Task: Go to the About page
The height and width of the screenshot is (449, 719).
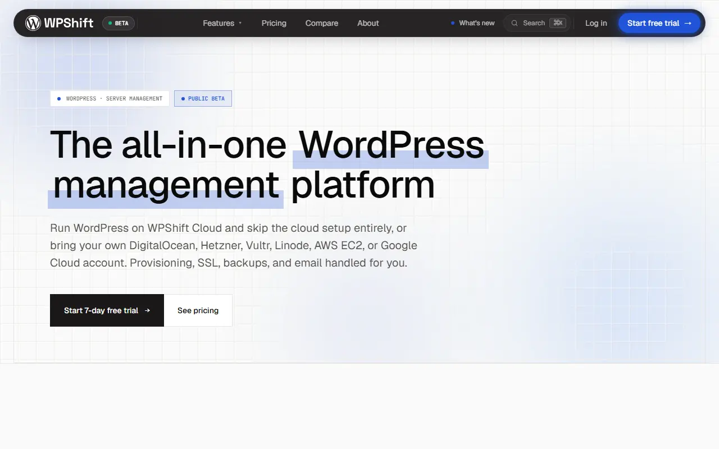Action: pos(368,23)
